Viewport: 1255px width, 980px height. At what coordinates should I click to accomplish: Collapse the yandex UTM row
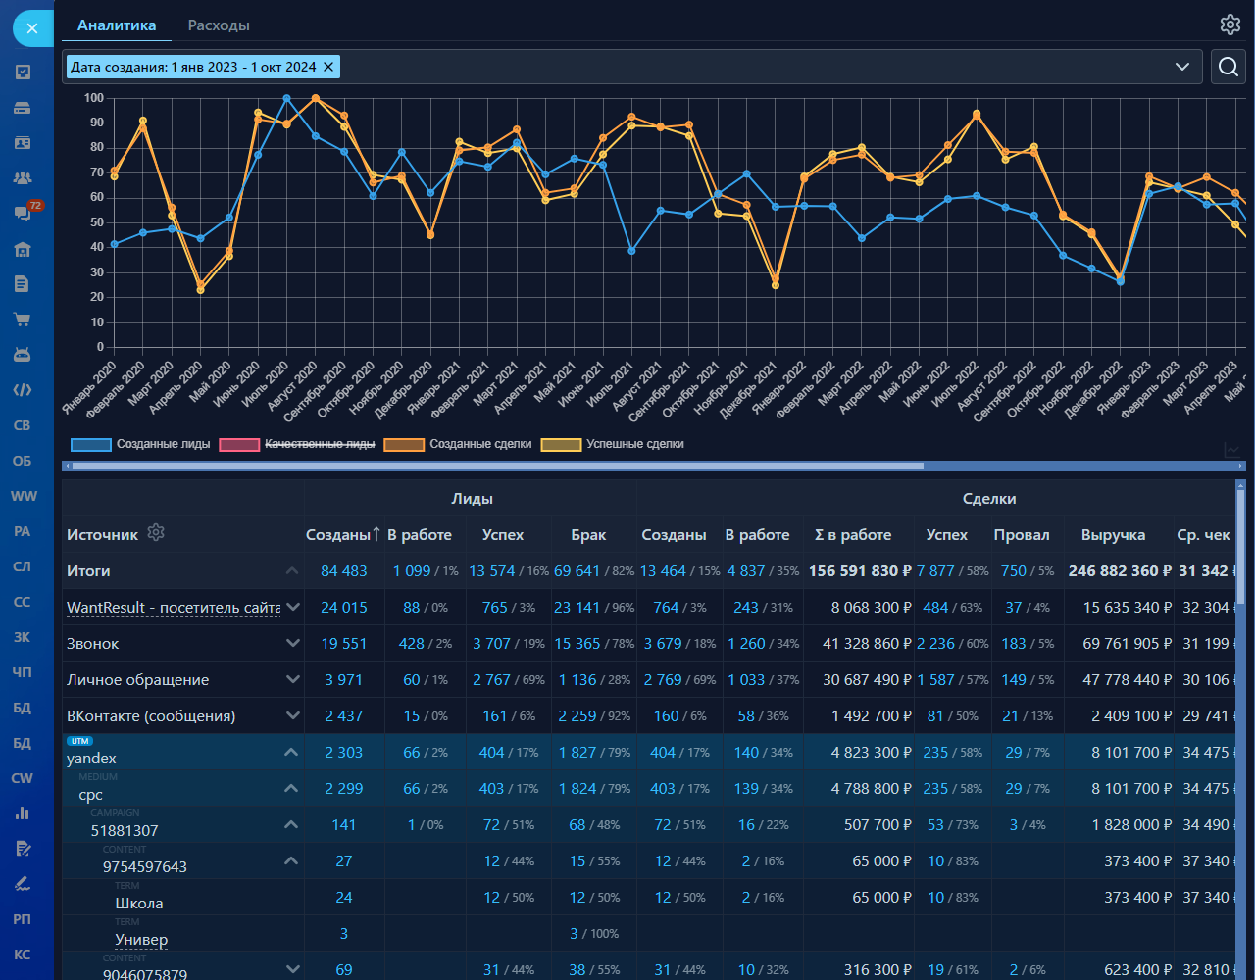click(x=291, y=752)
